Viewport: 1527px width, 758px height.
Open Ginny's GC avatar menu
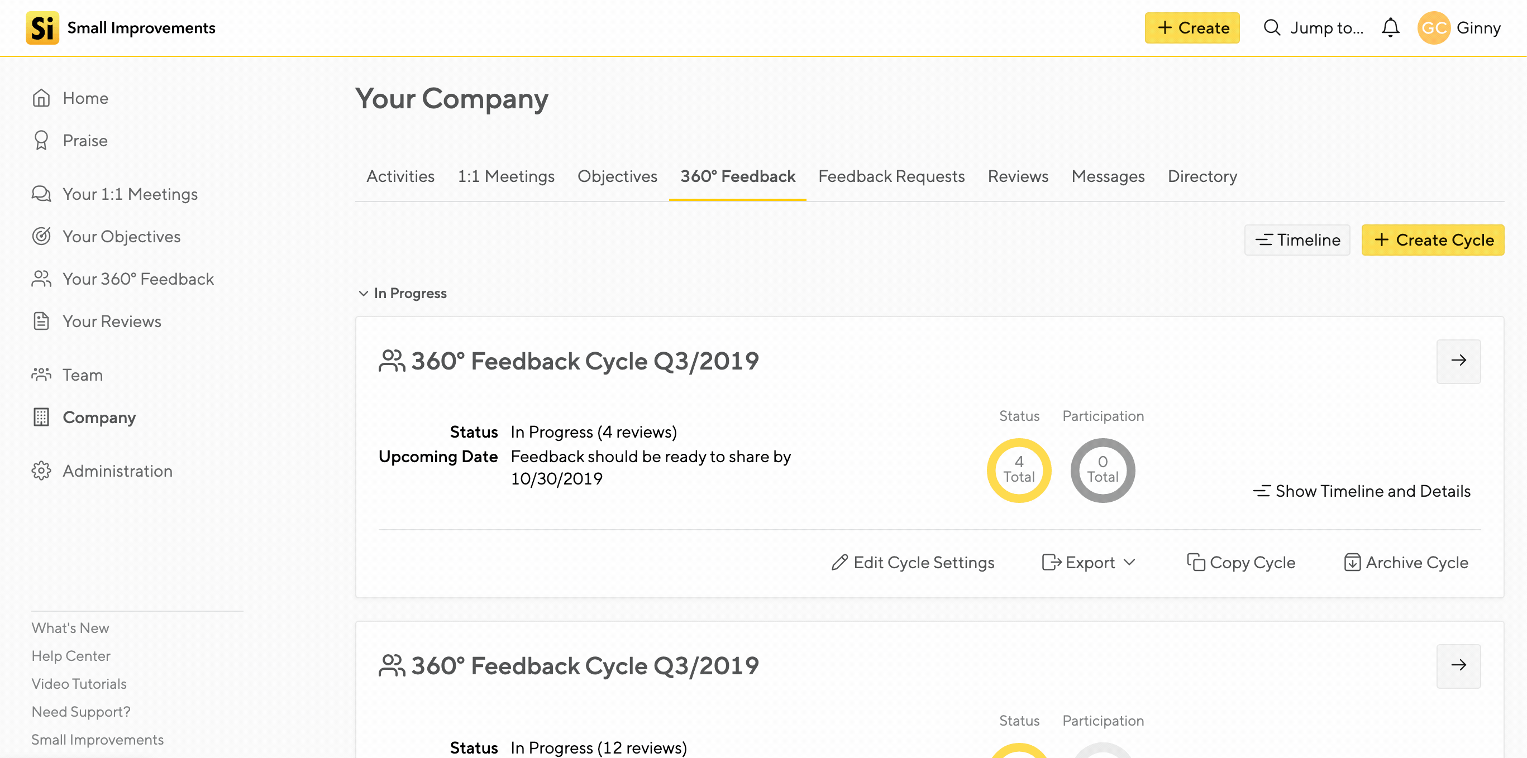point(1433,28)
